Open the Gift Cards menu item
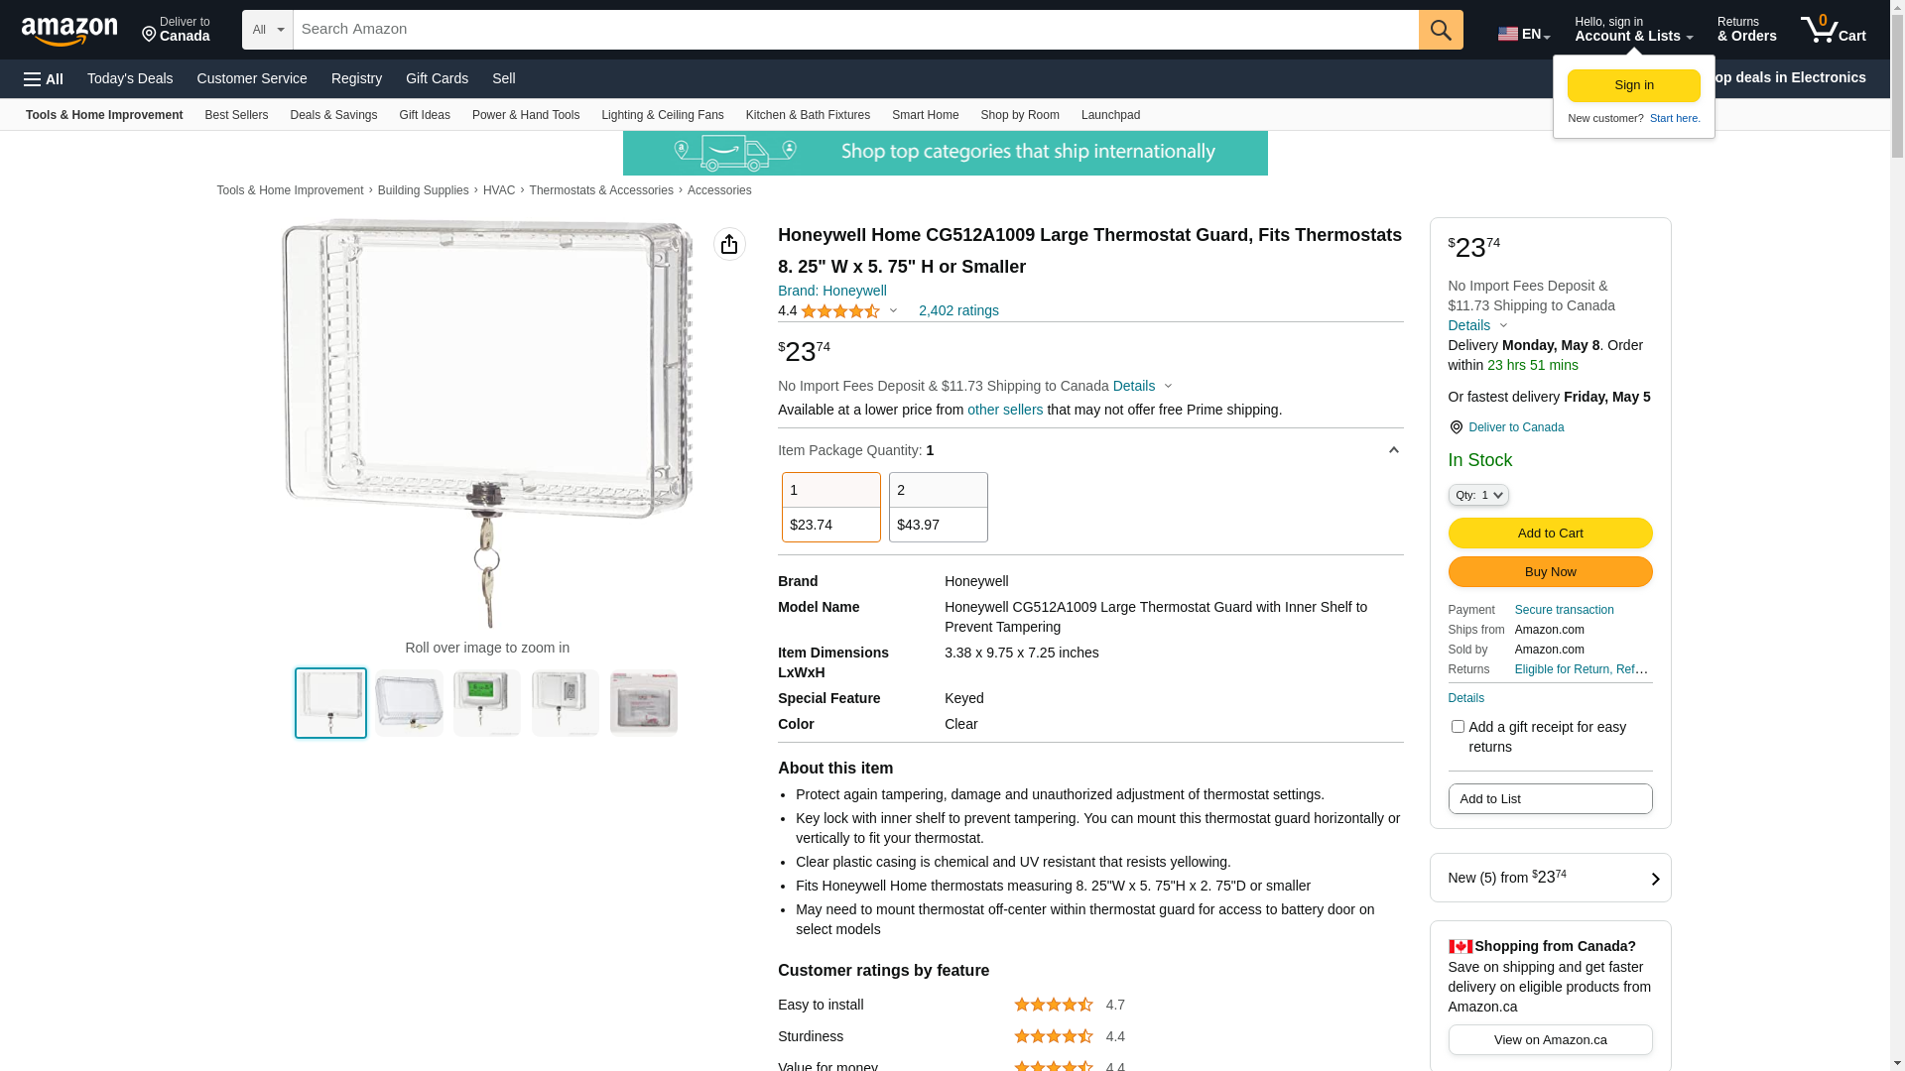1905x1071 pixels. [x=437, y=78]
